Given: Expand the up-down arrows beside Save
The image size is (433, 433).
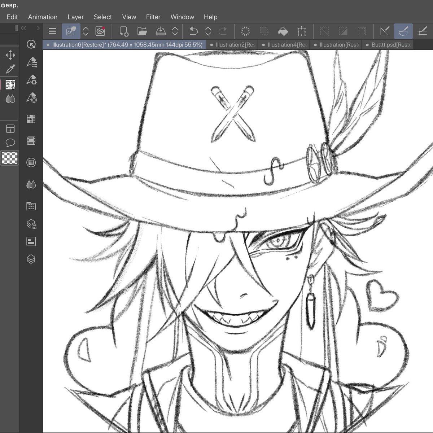Looking at the screenshot, I should pyautogui.click(x=175, y=31).
